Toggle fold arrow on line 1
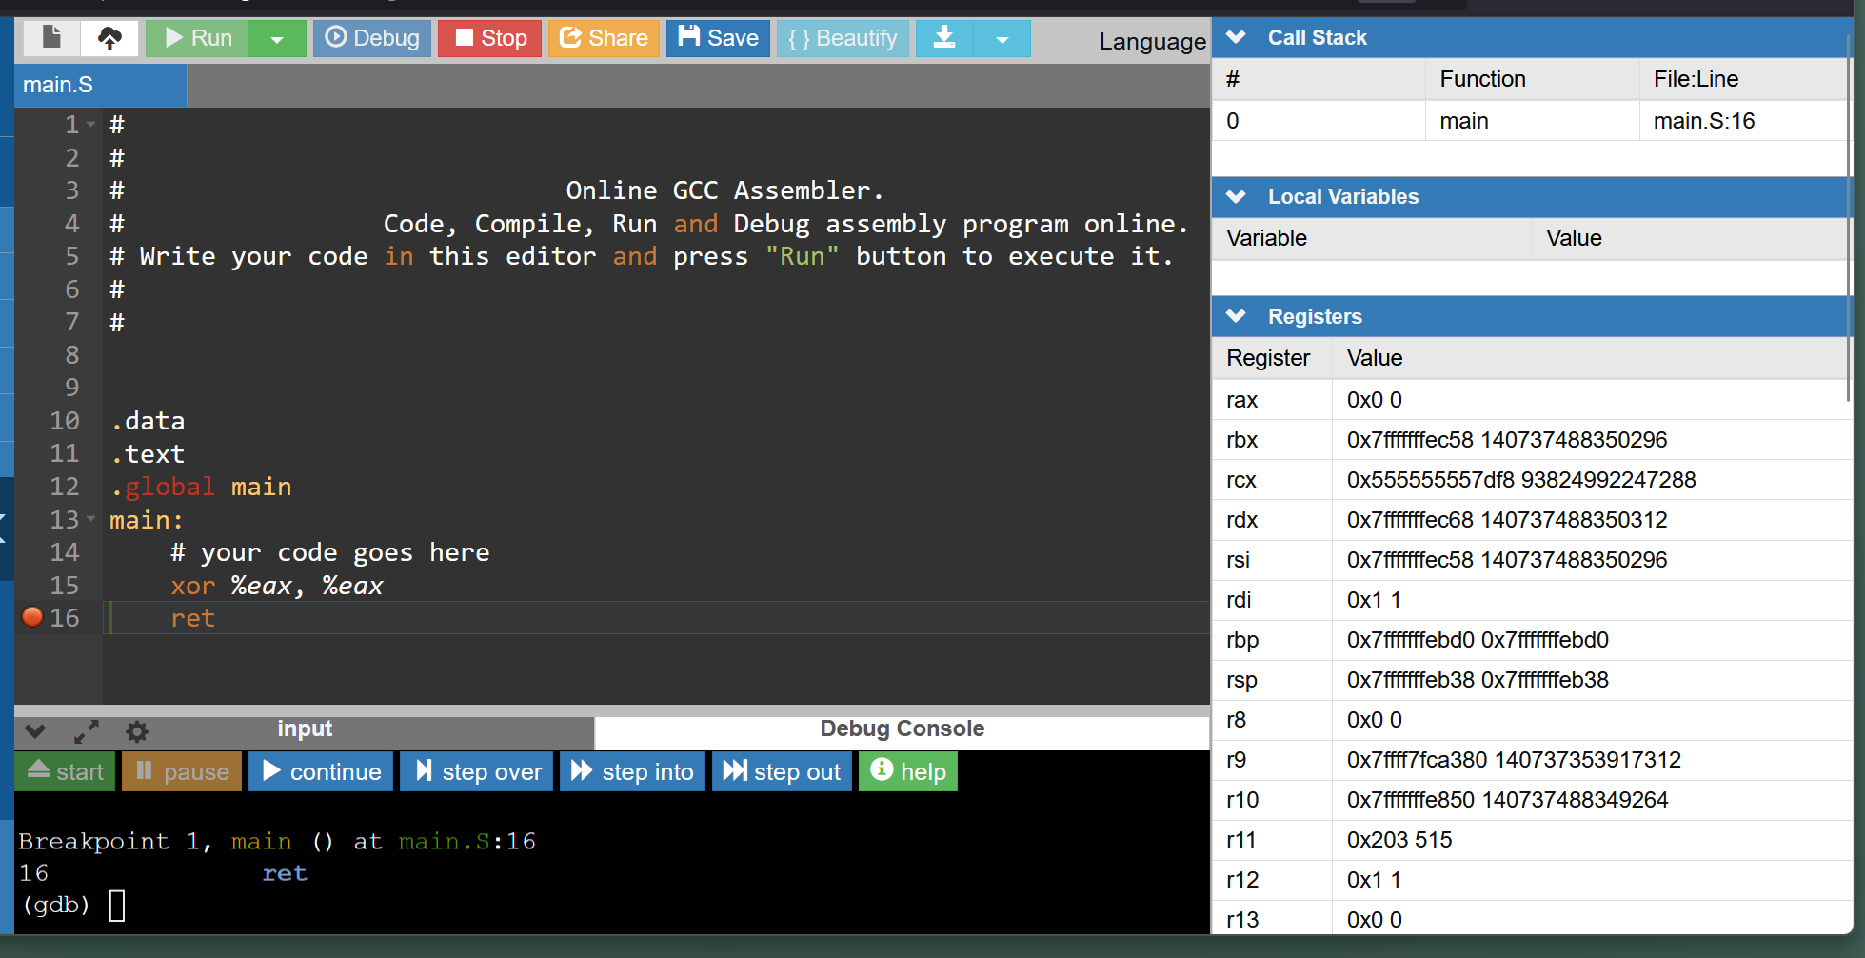The image size is (1865, 958). point(91,124)
